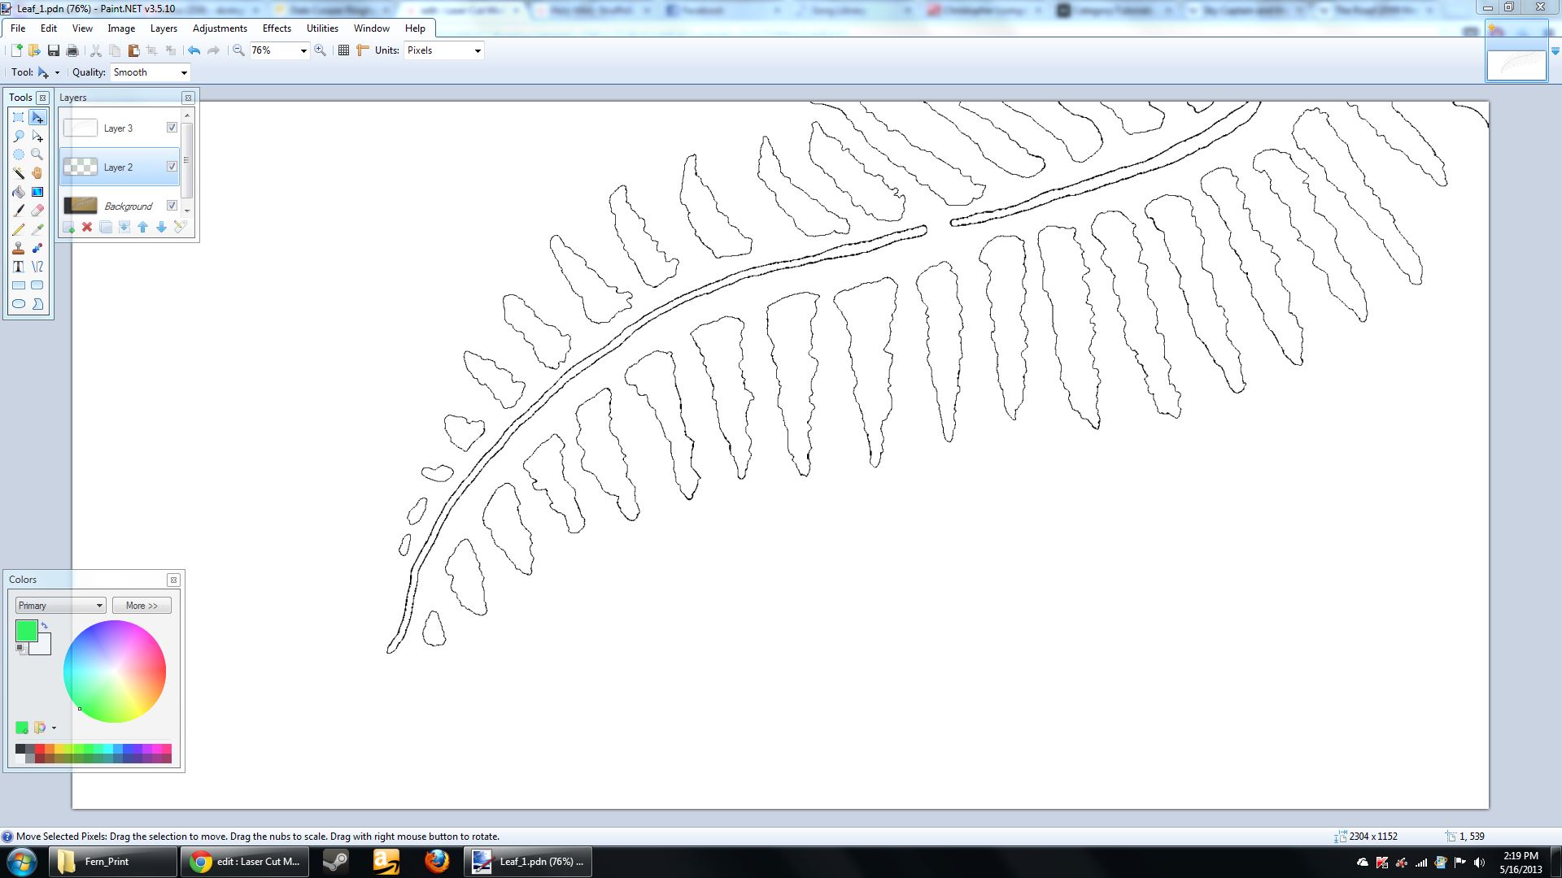Select the Paintbrush tool

click(19, 211)
